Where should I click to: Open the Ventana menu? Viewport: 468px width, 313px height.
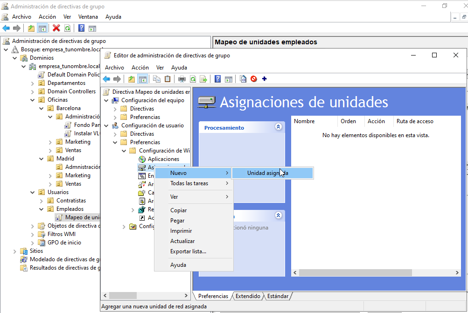(x=88, y=16)
